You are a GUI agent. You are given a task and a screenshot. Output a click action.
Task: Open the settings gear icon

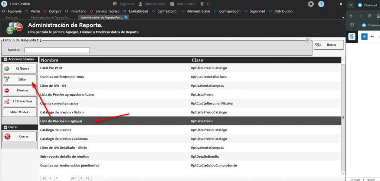311,4
